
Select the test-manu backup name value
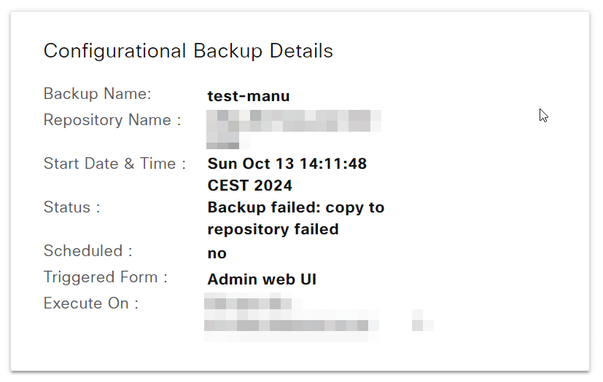click(x=248, y=96)
